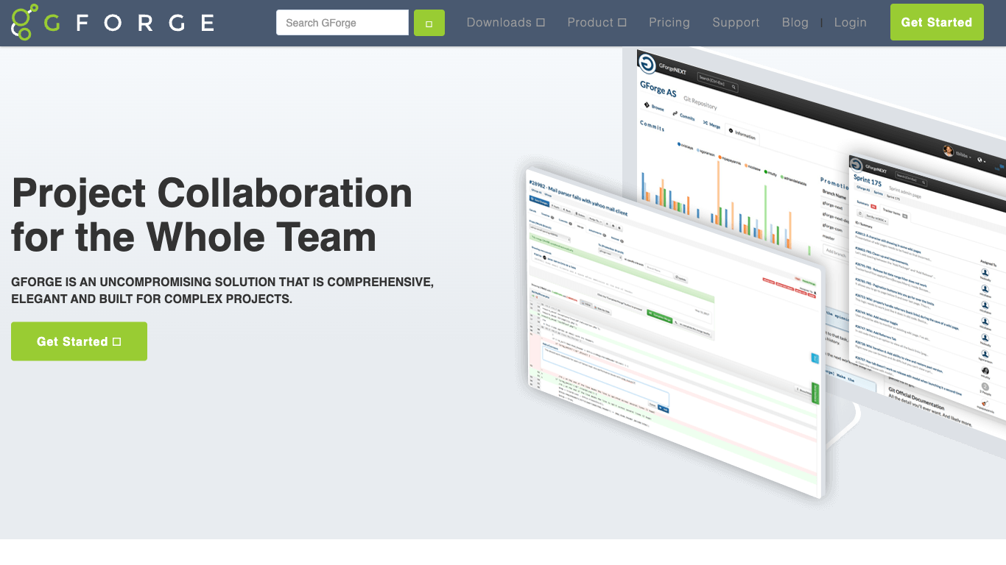Open the Downloads dropdown menu
Image resolution: width=1006 pixels, height=565 pixels.
click(x=506, y=23)
